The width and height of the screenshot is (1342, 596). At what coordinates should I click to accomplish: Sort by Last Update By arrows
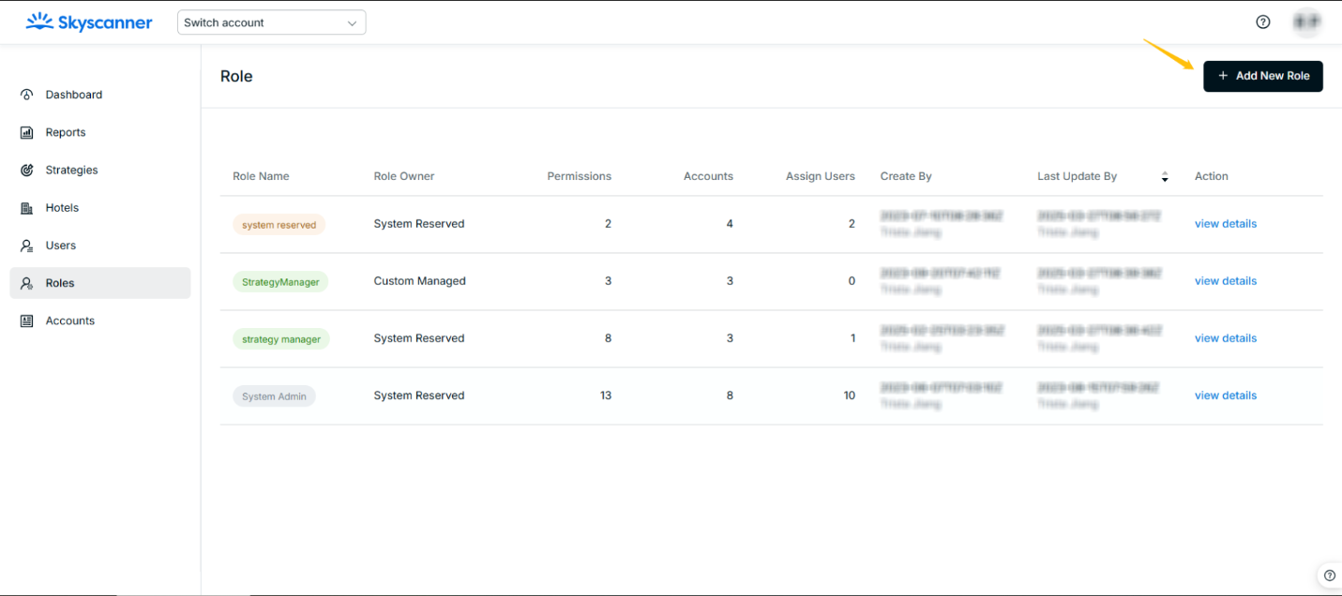pos(1165,176)
